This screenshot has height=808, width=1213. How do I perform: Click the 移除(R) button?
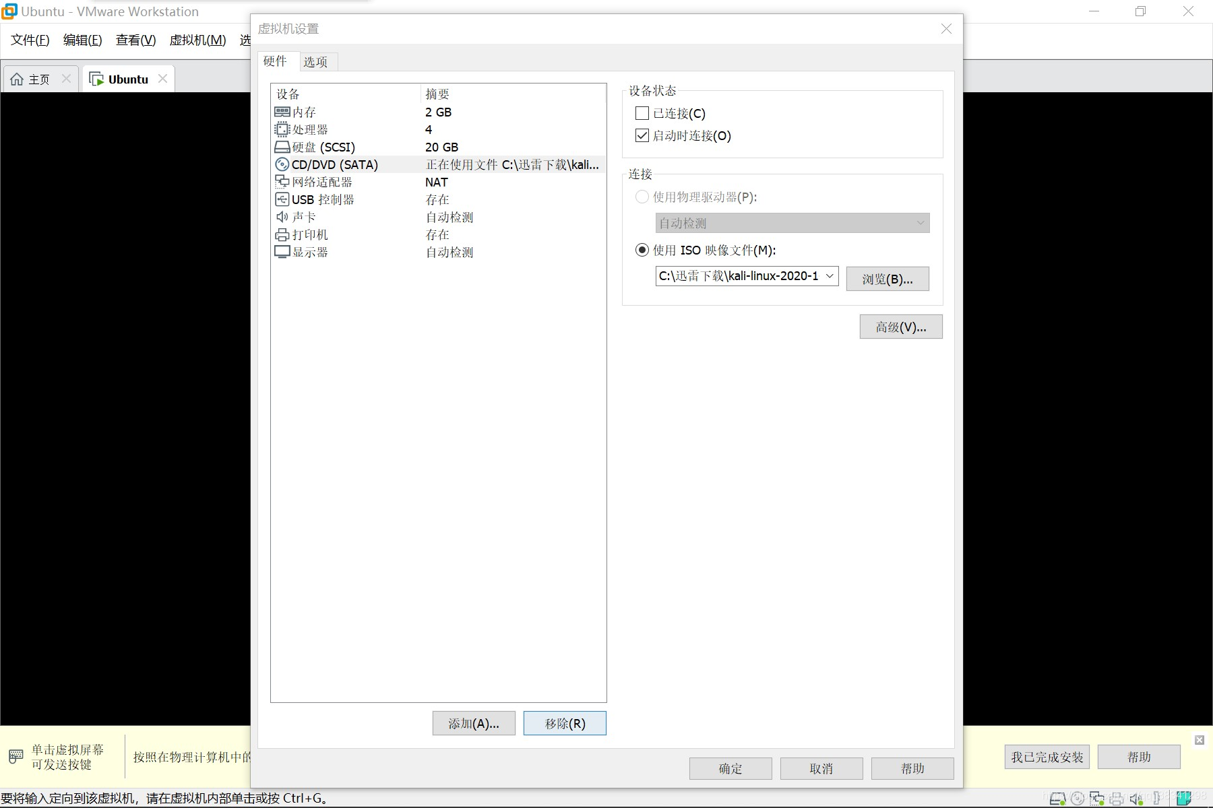tap(565, 723)
